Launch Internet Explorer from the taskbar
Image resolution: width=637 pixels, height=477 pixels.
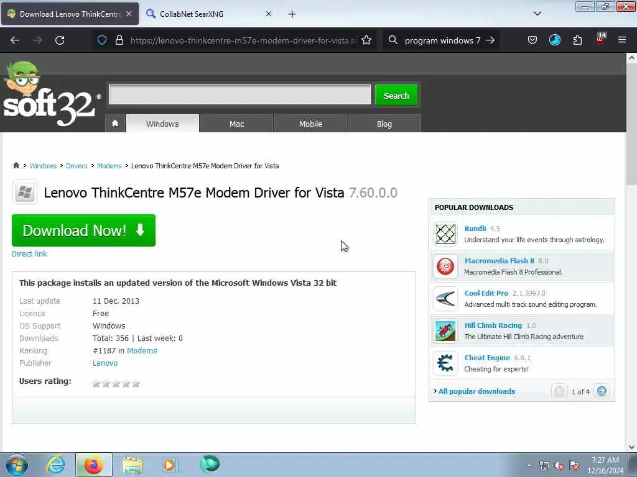coord(55,465)
